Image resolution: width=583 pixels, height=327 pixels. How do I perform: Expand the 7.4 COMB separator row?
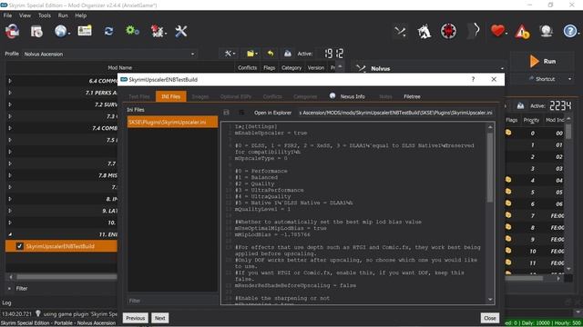click(x=10, y=128)
